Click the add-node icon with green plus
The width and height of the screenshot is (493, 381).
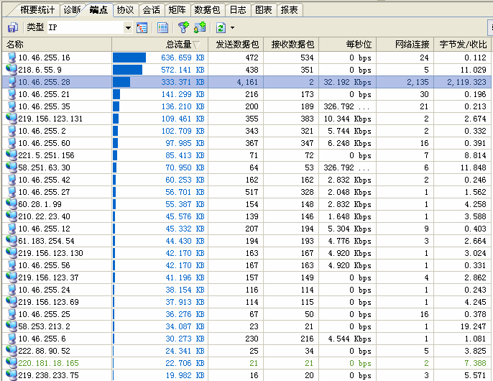[x=200, y=27]
